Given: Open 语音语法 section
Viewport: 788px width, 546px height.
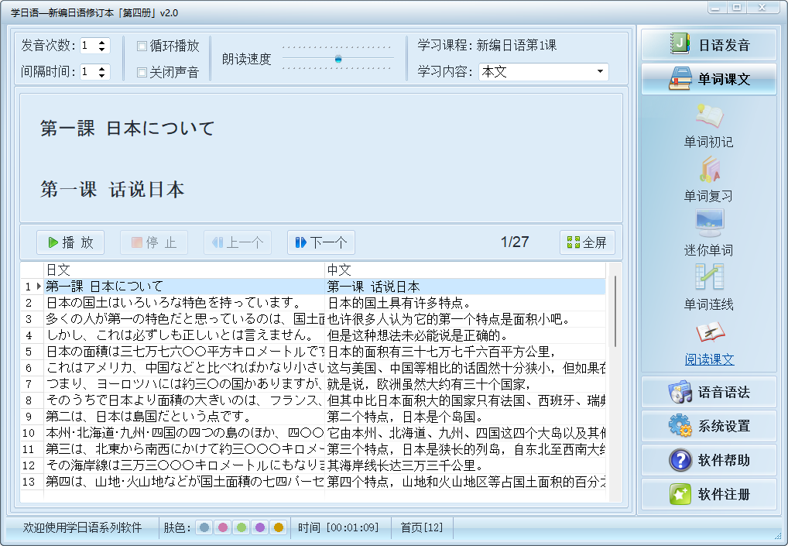Looking at the screenshot, I should click(x=708, y=392).
